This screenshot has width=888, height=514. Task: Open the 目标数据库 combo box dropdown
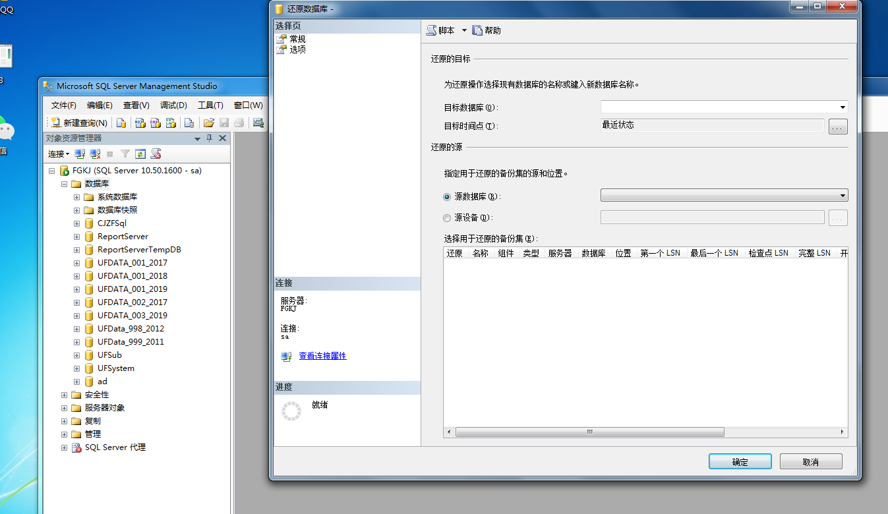pos(843,107)
